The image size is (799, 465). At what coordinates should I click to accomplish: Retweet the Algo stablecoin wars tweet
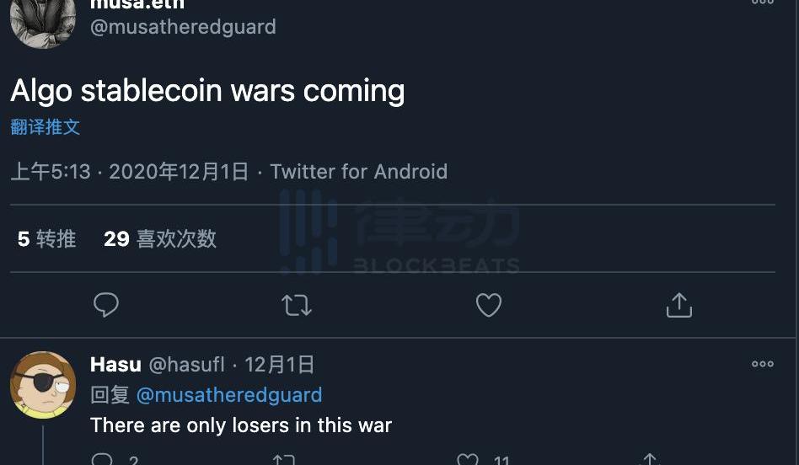click(x=297, y=305)
